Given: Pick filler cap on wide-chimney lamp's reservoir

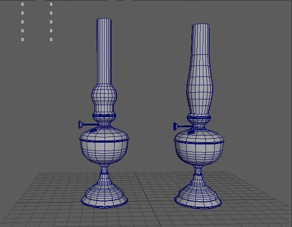Looking at the screenshot, I should click(191, 132).
